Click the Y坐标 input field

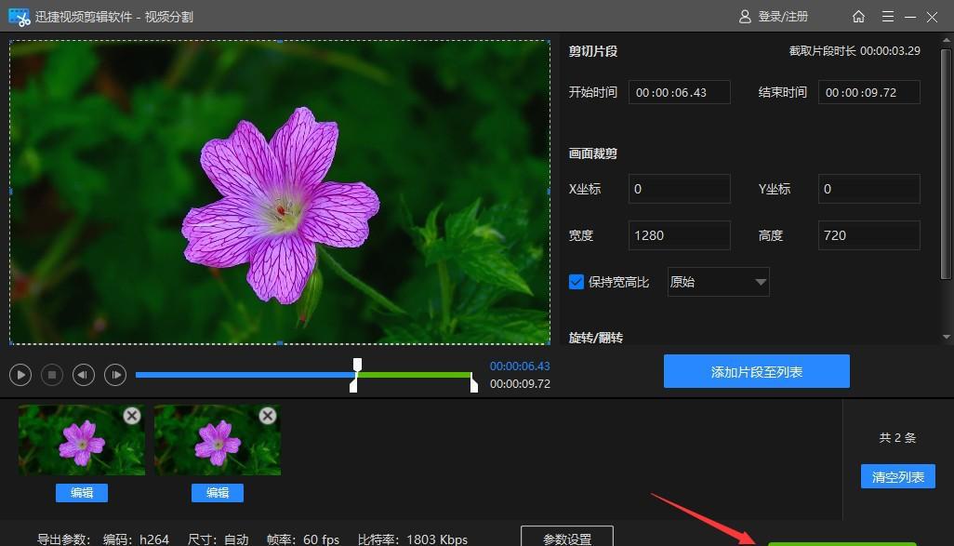[x=868, y=189]
